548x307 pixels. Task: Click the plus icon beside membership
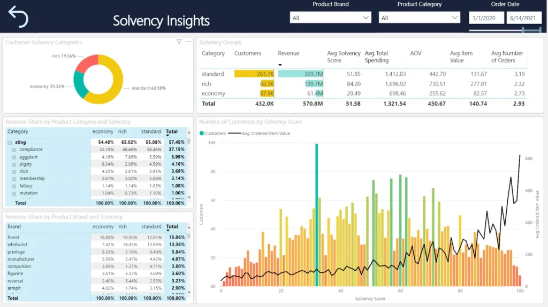click(x=14, y=179)
